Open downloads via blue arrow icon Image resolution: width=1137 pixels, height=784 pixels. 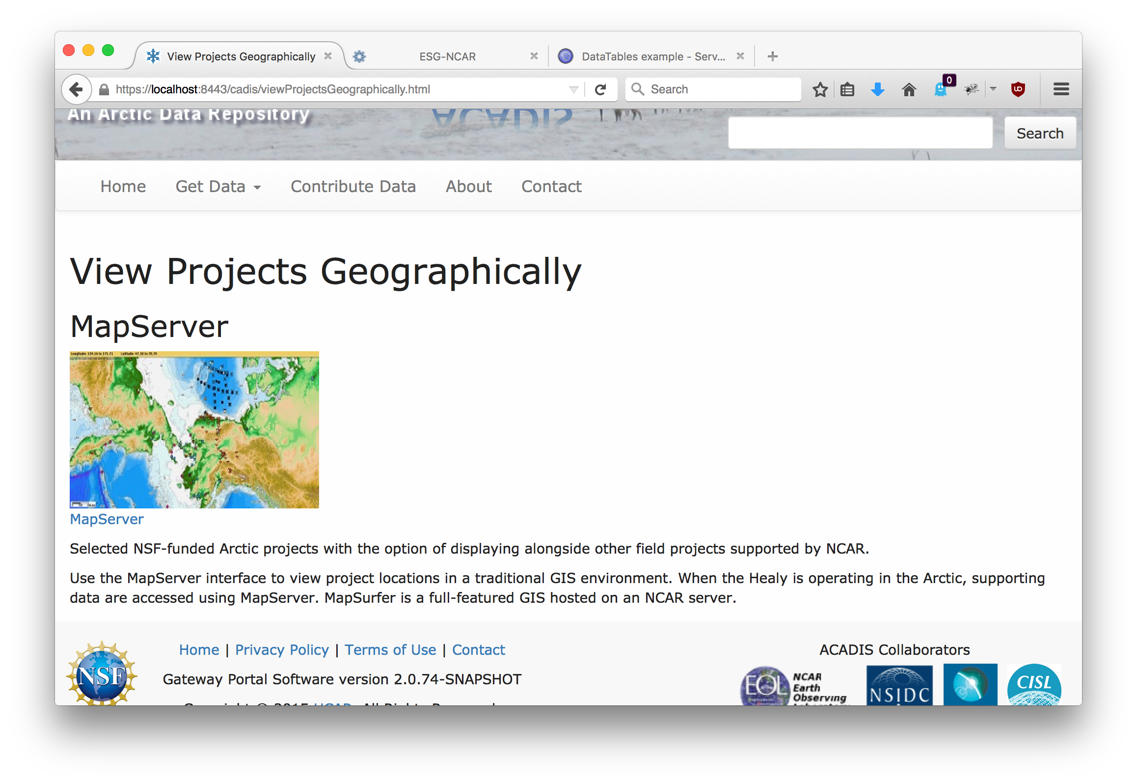pyautogui.click(x=877, y=89)
